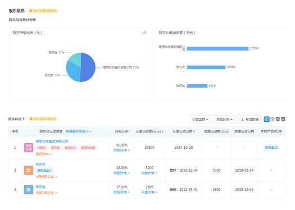View 认缴详情 for the 5200 contribution

pyautogui.click(x=149, y=173)
